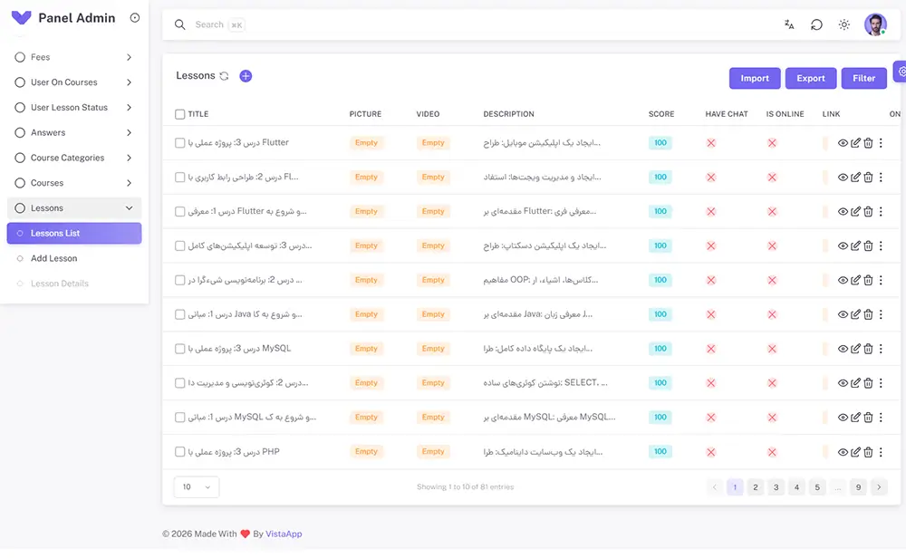Expand the User On Courses chevron
The image size is (906, 558).
(x=129, y=82)
